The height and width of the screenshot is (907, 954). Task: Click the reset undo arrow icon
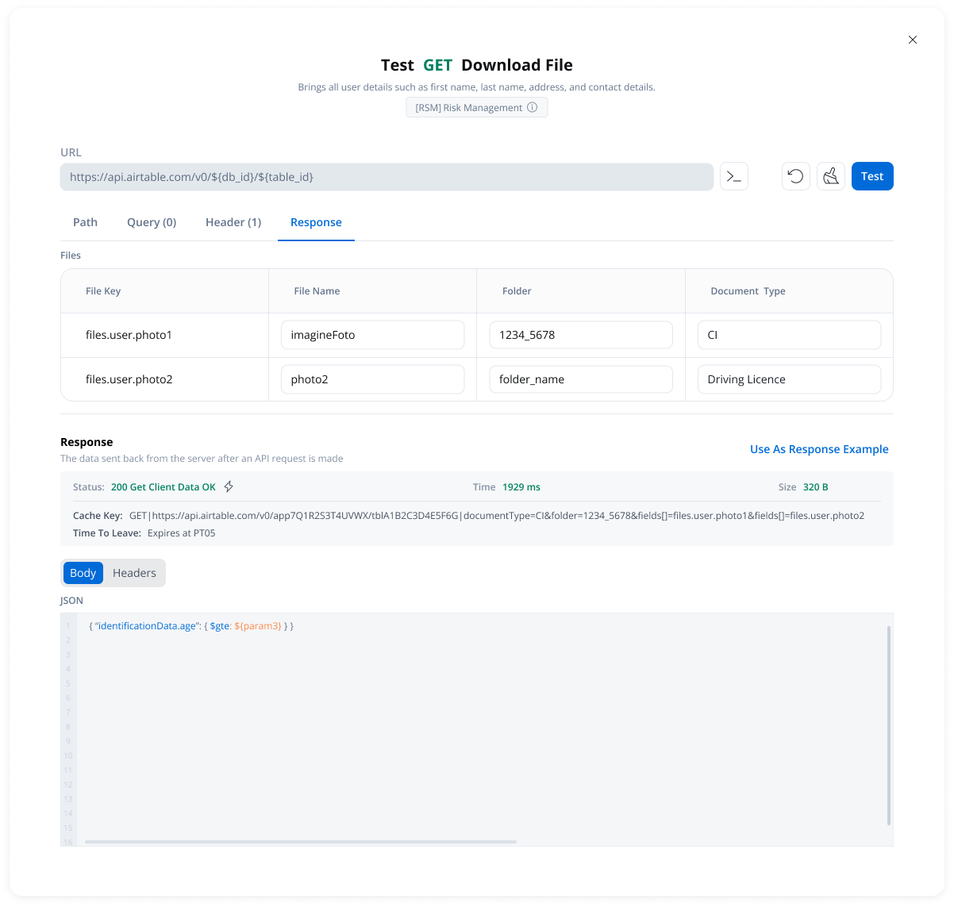point(796,176)
